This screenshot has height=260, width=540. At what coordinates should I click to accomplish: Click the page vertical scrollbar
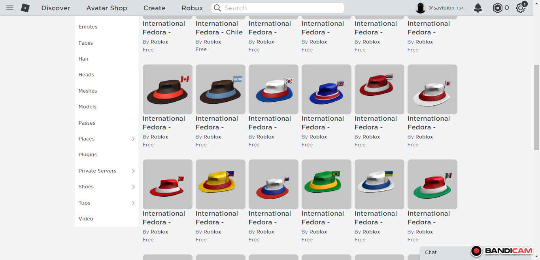(536, 107)
